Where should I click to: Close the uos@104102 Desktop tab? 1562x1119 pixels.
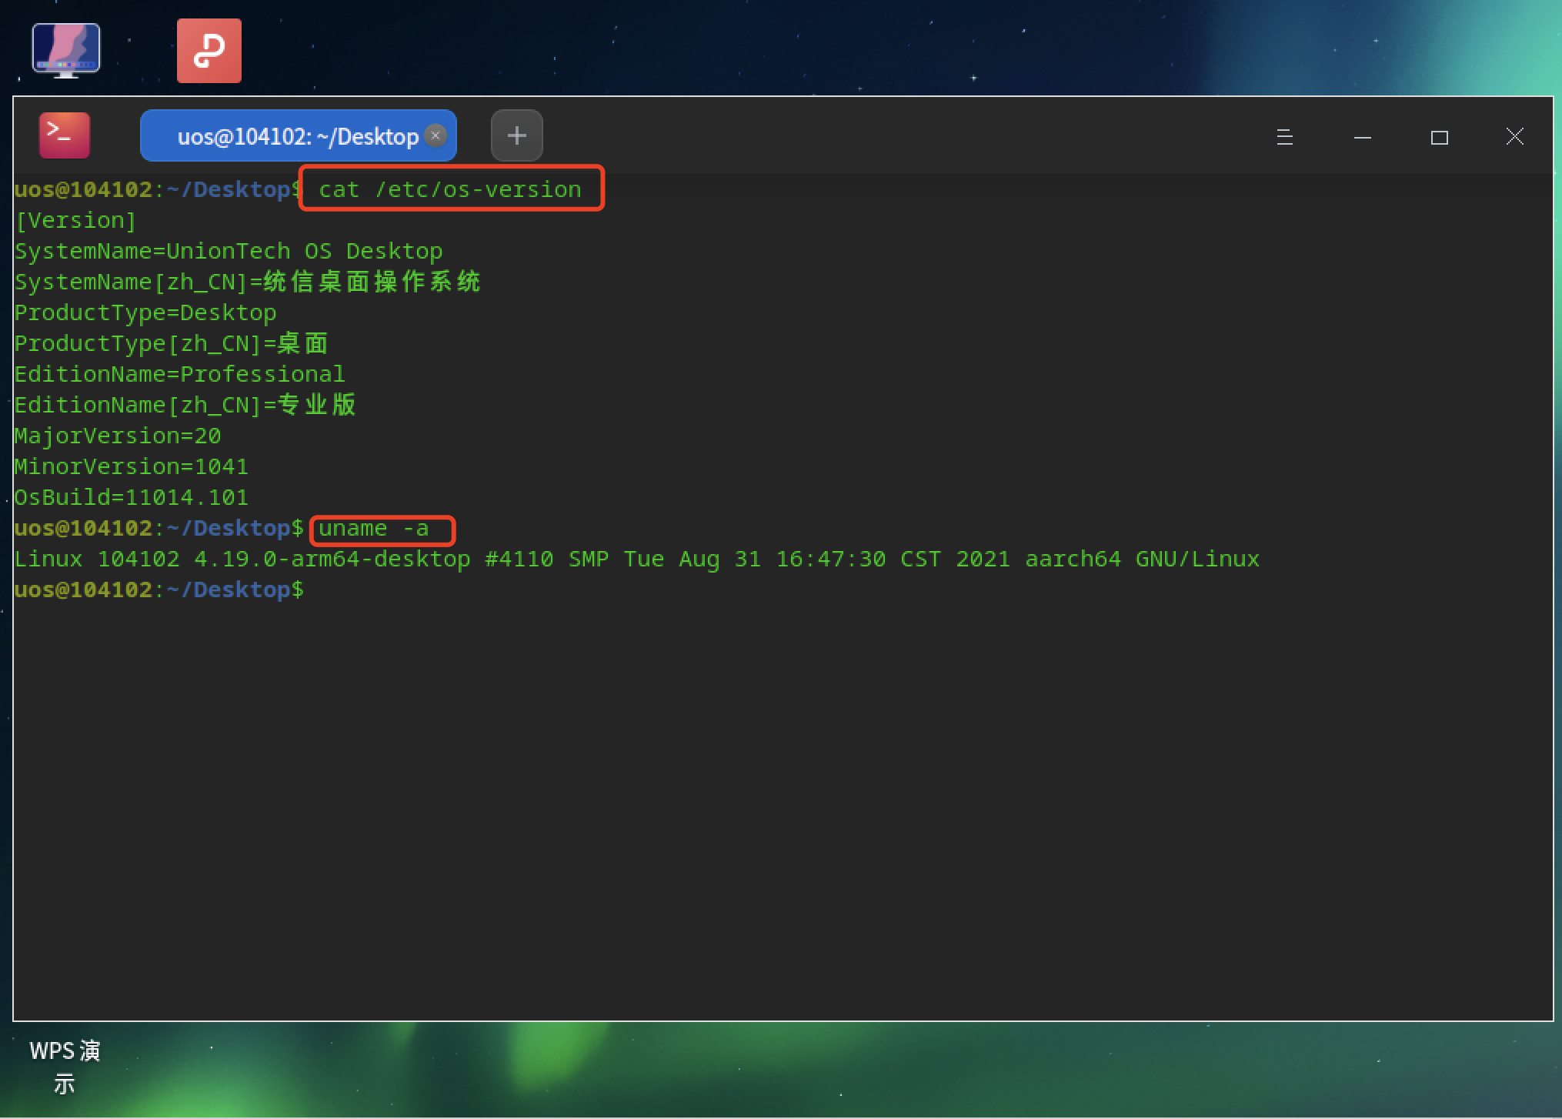click(436, 135)
